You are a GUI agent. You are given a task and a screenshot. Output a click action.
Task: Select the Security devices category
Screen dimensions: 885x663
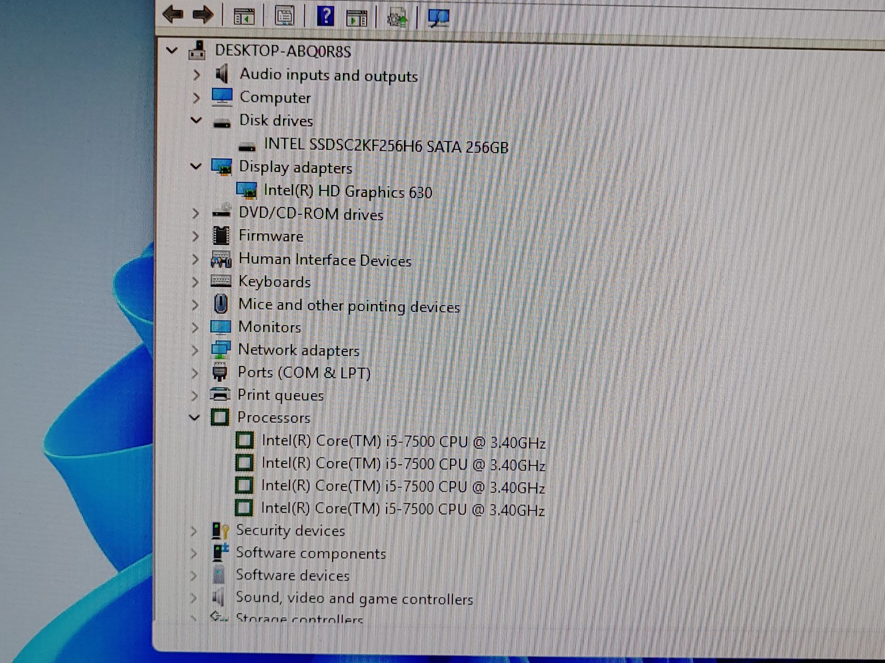pos(290,530)
